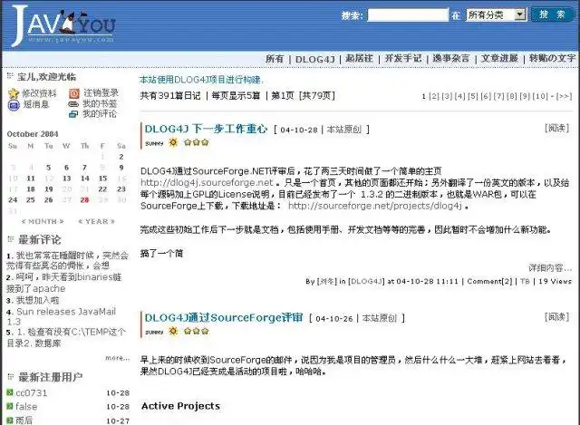Open the 短消息 link
Image resolution: width=580 pixels, height=425 pixels.
pyautogui.click(x=36, y=104)
